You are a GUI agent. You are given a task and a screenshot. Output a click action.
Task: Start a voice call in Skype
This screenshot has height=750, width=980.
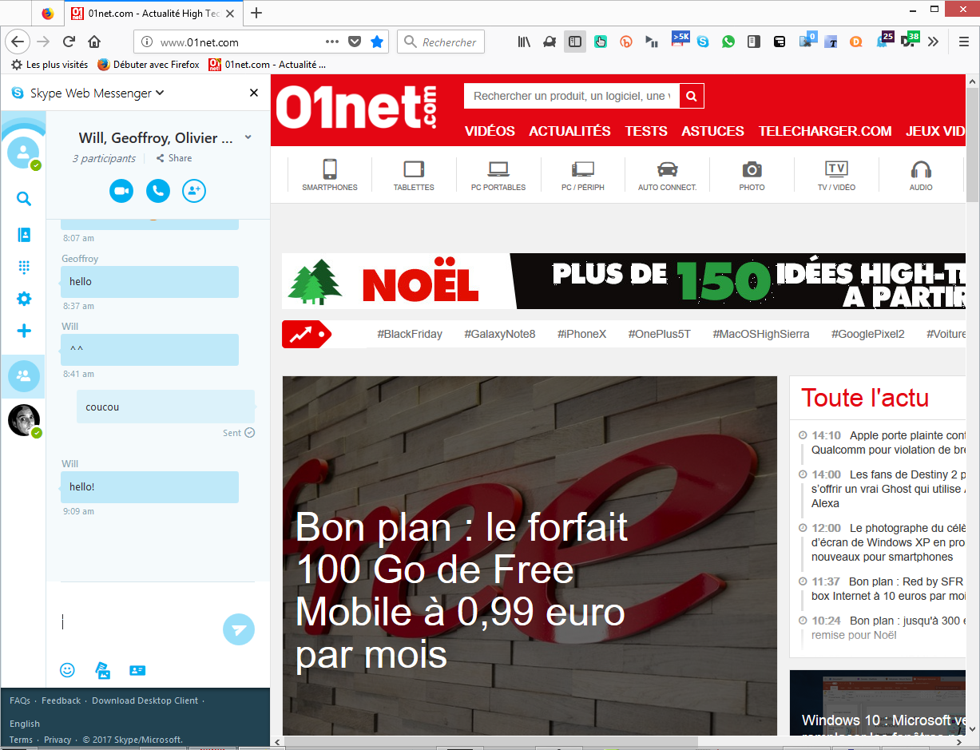pos(158,191)
